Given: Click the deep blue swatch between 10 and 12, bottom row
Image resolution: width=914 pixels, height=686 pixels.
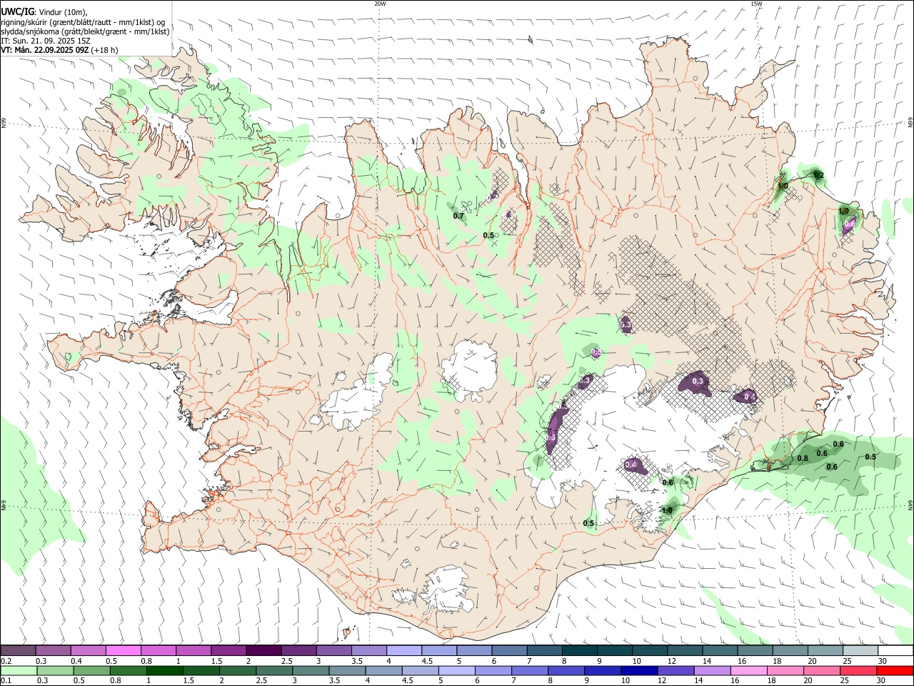Looking at the screenshot, I should click(x=639, y=670).
